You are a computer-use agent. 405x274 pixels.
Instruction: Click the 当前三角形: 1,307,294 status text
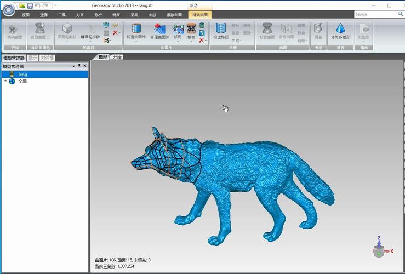[x=115, y=266]
